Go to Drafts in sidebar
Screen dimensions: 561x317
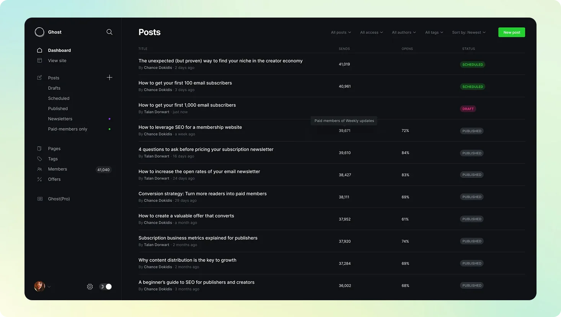click(x=54, y=88)
